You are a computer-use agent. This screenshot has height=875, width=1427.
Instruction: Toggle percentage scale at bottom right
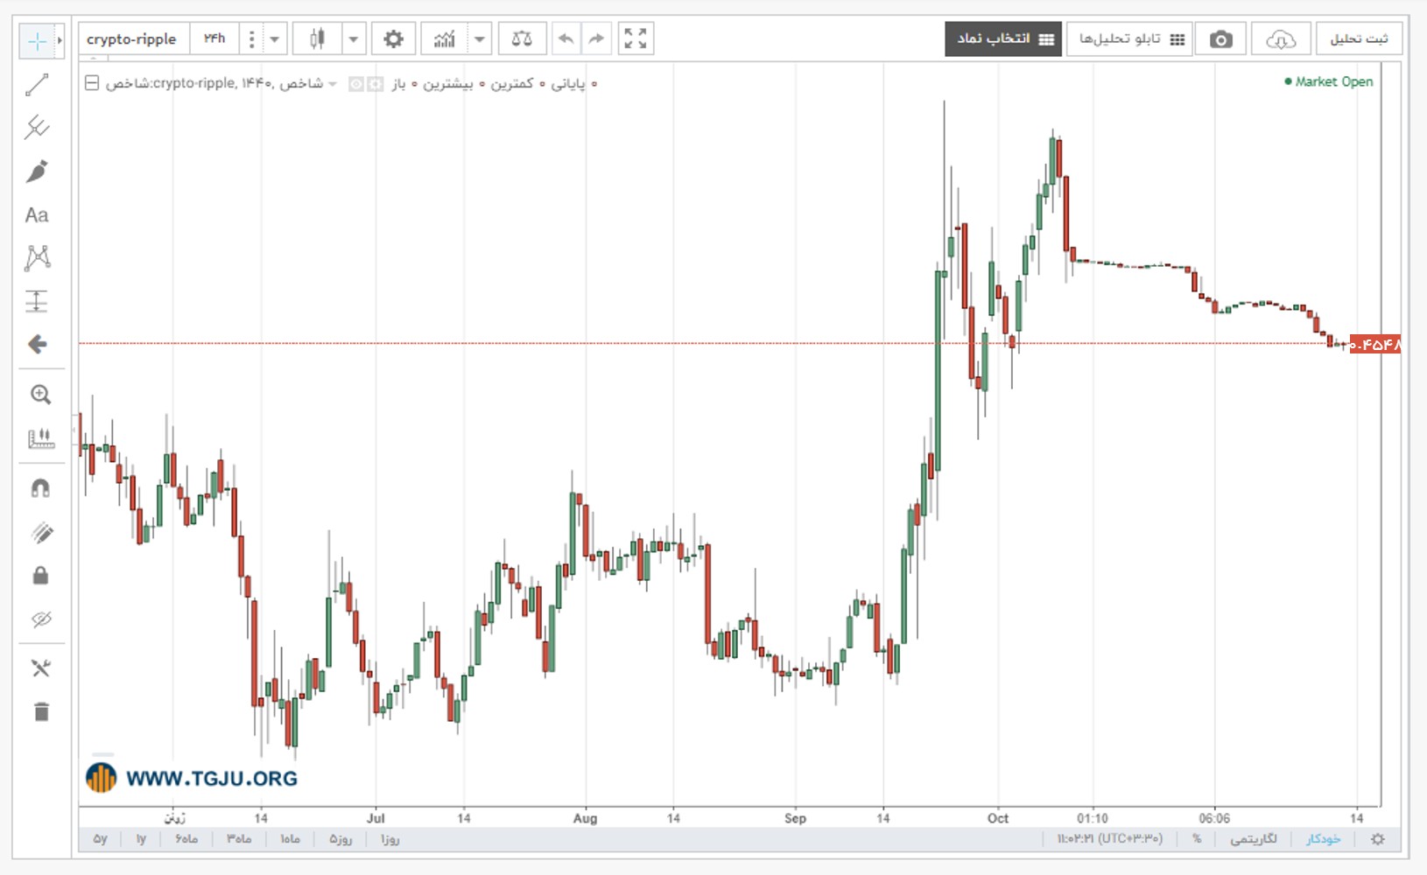1196,839
